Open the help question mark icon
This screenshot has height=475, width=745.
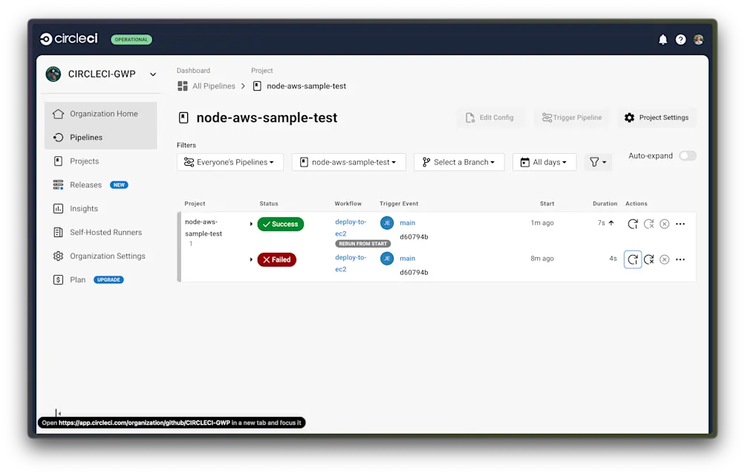[680, 39]
